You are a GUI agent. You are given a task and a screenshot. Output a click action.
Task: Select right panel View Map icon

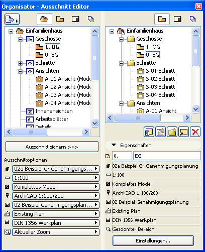(x=162, y=19)
